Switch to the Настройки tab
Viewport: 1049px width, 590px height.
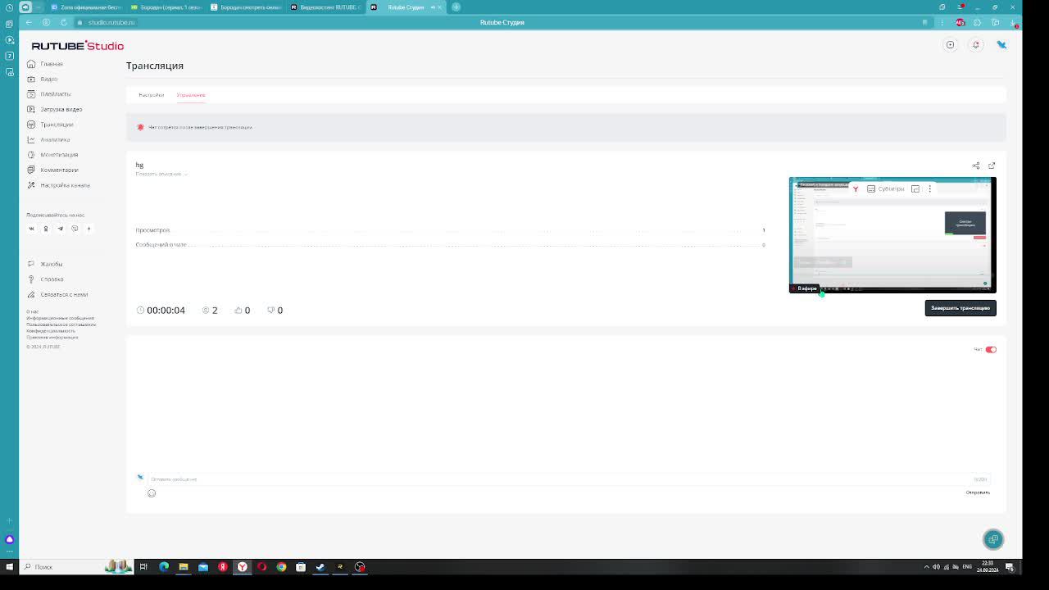click(x=152, y=95)
